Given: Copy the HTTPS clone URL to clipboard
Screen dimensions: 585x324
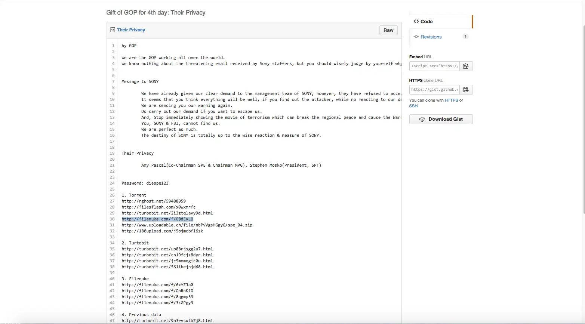Looking at the screenshot, I should 466,90.
